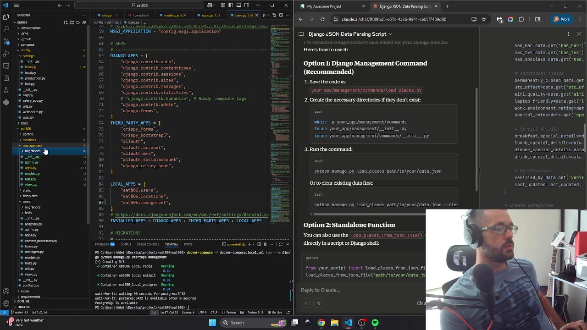Go back in VS Code navigation history
The image size is (587, 330).
[x=60, y=5]
